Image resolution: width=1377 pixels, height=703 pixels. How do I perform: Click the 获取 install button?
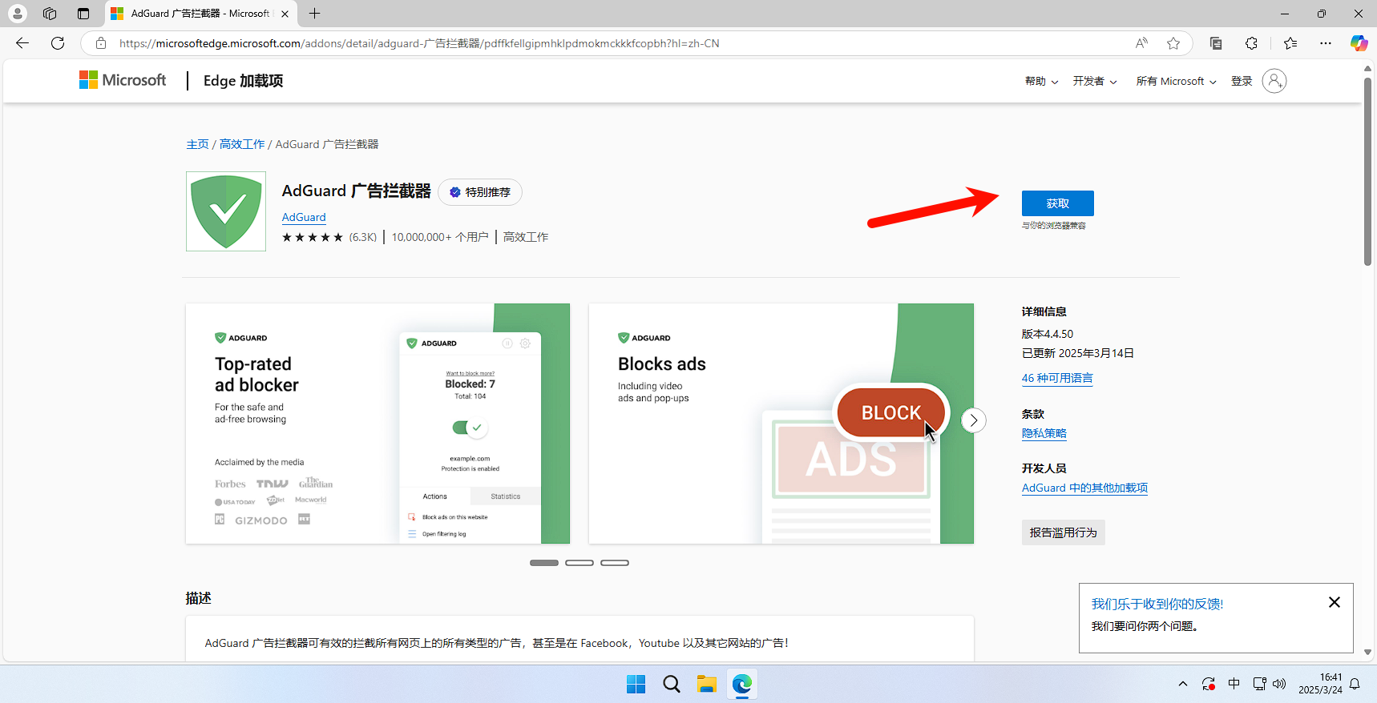tap(1057, 203)
